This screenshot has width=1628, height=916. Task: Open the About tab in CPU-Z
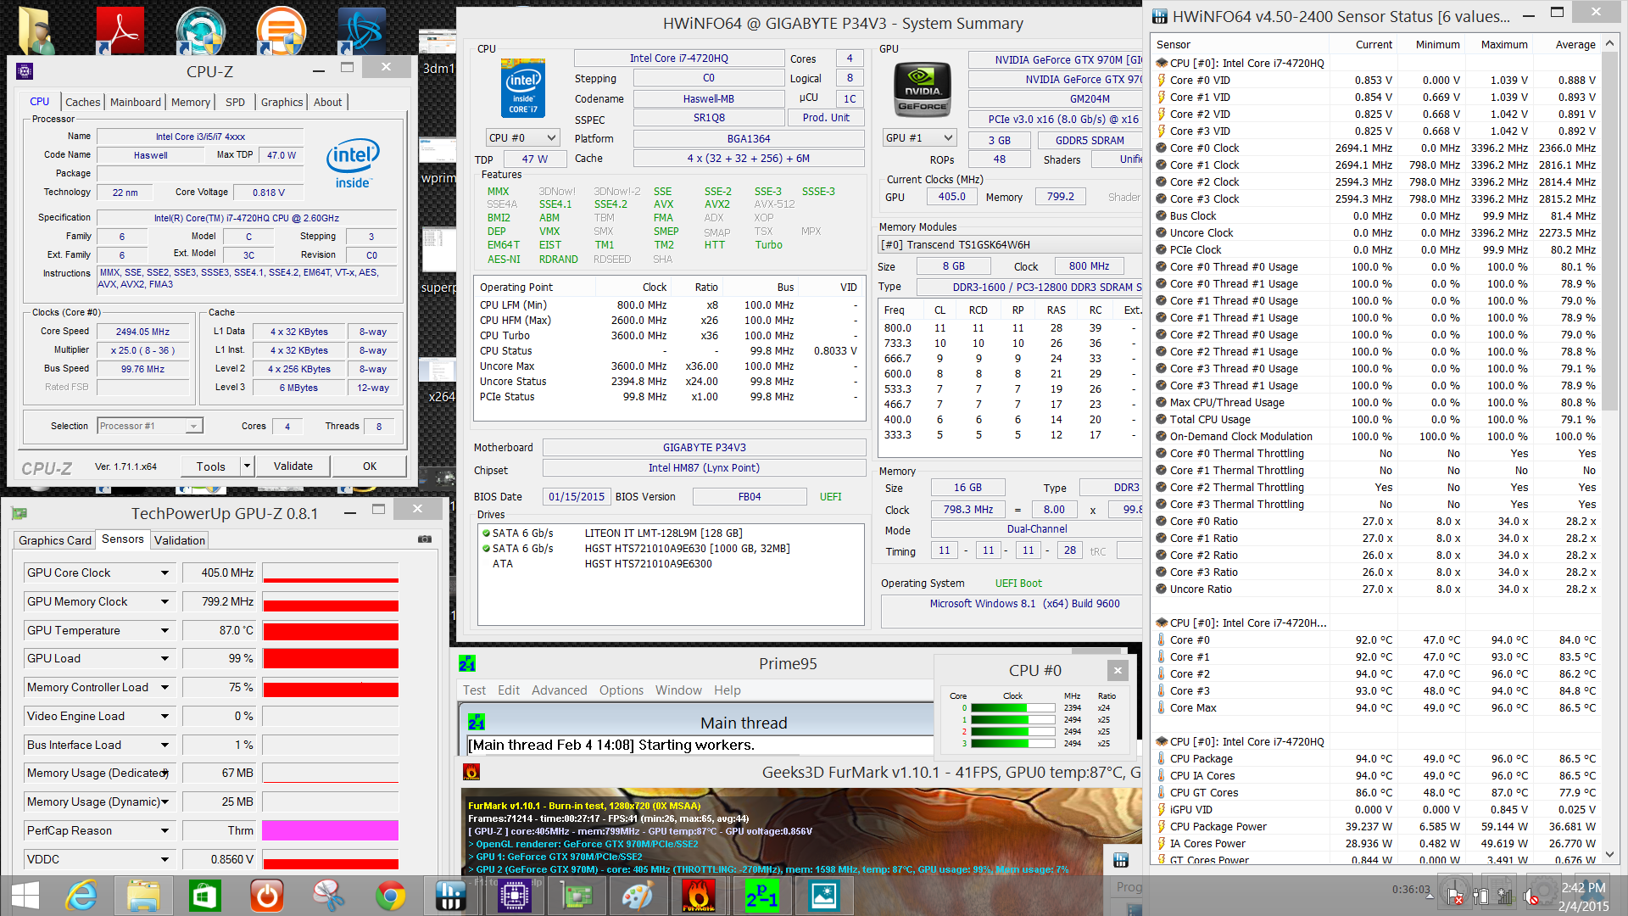click(x=328, y=102)
